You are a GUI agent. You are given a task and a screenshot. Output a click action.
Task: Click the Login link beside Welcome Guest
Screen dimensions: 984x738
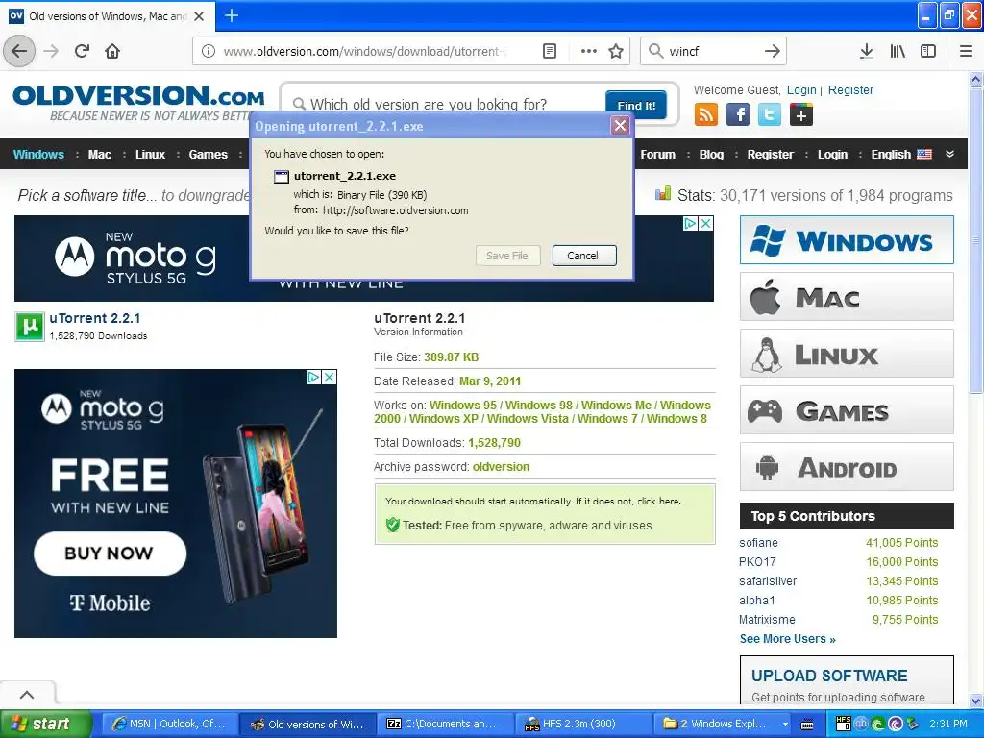pos(801,89)
